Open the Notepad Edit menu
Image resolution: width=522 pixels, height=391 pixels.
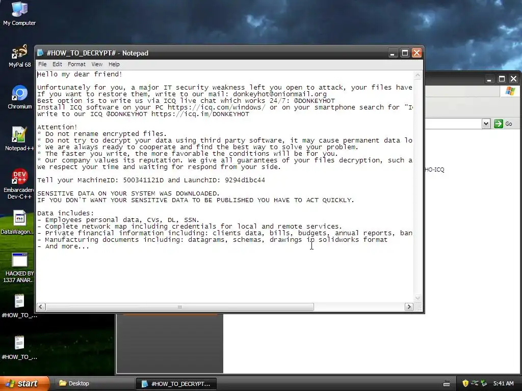pos(57,64)
